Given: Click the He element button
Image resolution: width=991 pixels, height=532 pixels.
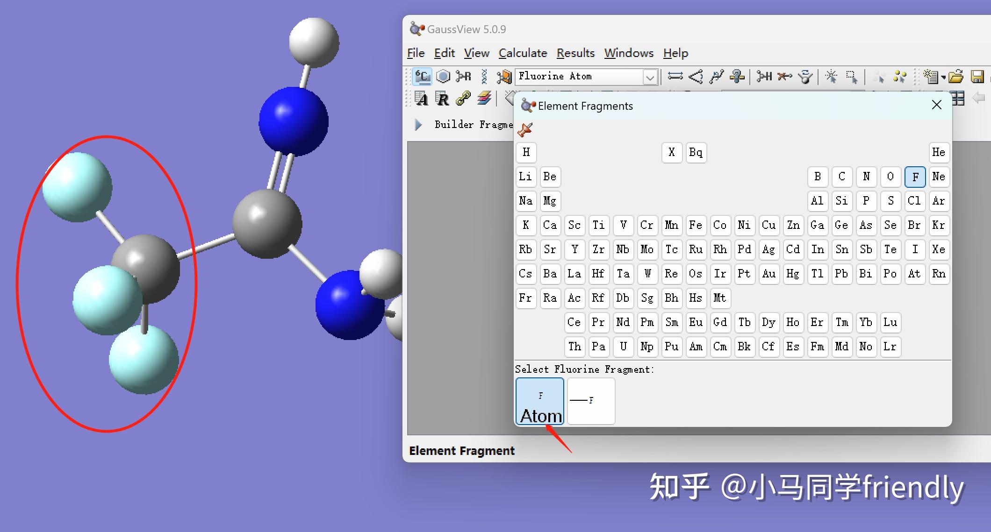Looking at the screenshot, I should [939, 152].
